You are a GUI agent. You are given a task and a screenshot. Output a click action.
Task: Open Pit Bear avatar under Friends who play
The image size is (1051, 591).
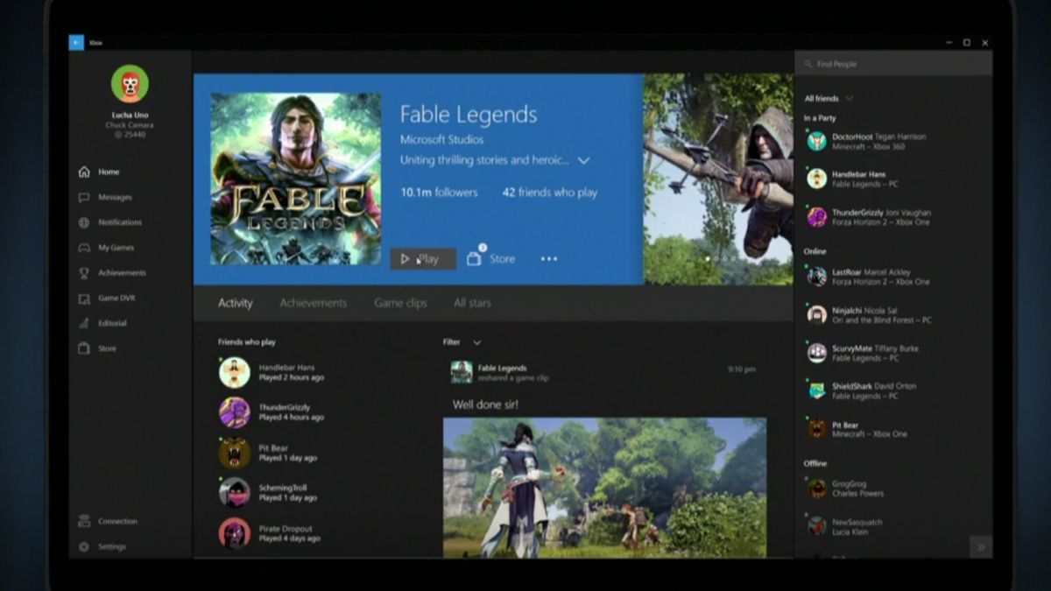(234, 453)
